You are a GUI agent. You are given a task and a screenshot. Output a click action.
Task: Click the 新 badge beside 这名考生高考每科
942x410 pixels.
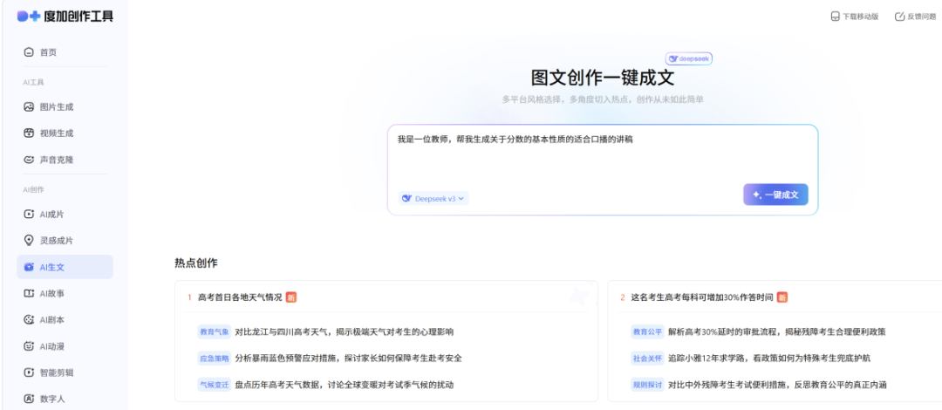[782, 297]
